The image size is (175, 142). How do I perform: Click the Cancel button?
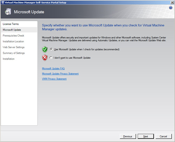click(163, 136)
